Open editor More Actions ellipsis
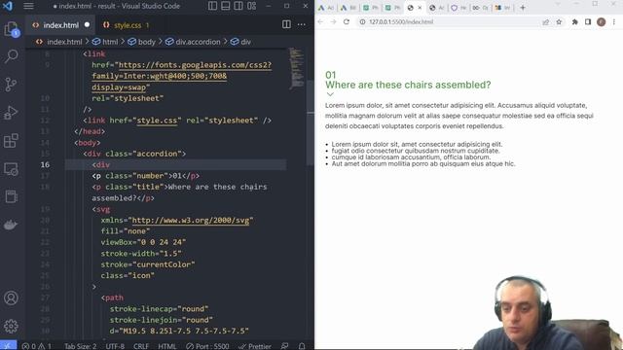623x350 pixels. [302, 24]
